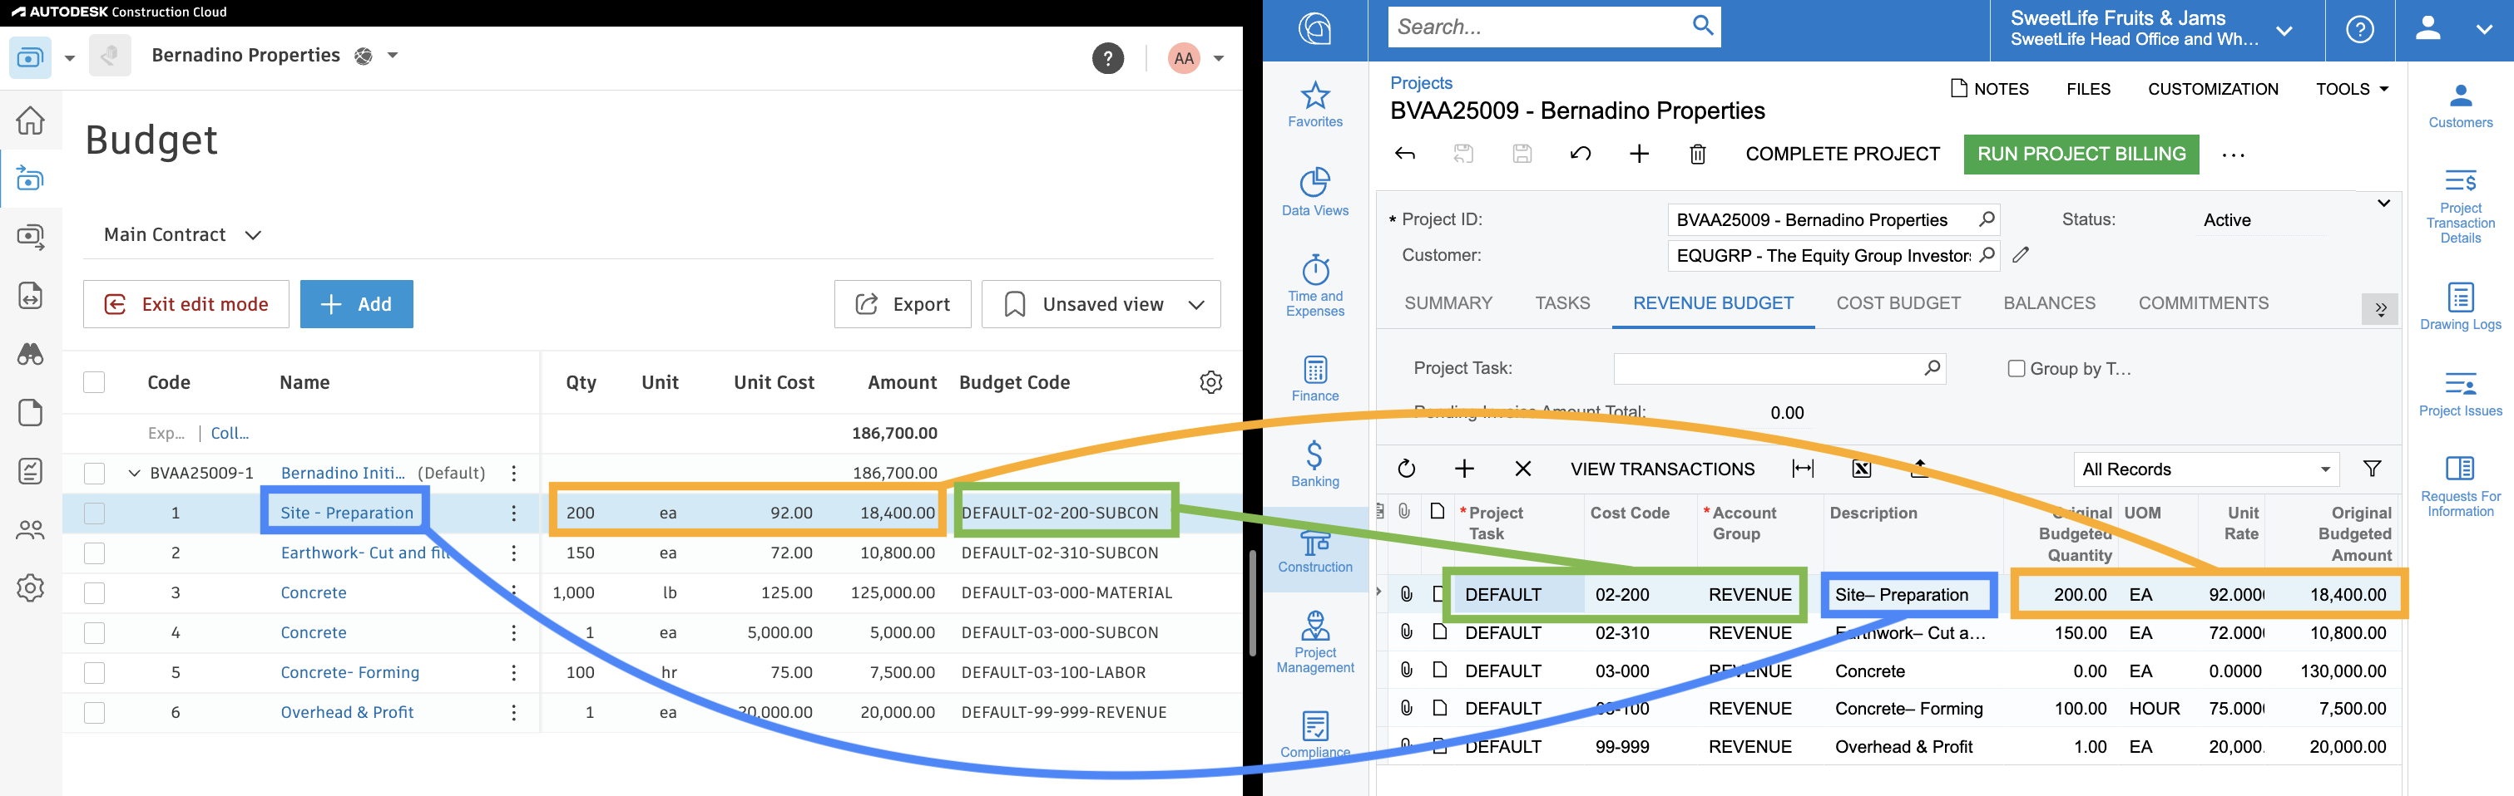Open Bernadino Properties project switcher dropdown
Viewport: 2514px width, 796px height.
393,56
